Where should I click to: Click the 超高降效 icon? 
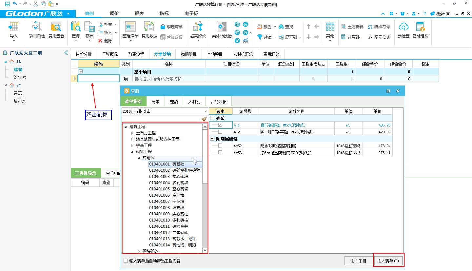coord(198,27)
